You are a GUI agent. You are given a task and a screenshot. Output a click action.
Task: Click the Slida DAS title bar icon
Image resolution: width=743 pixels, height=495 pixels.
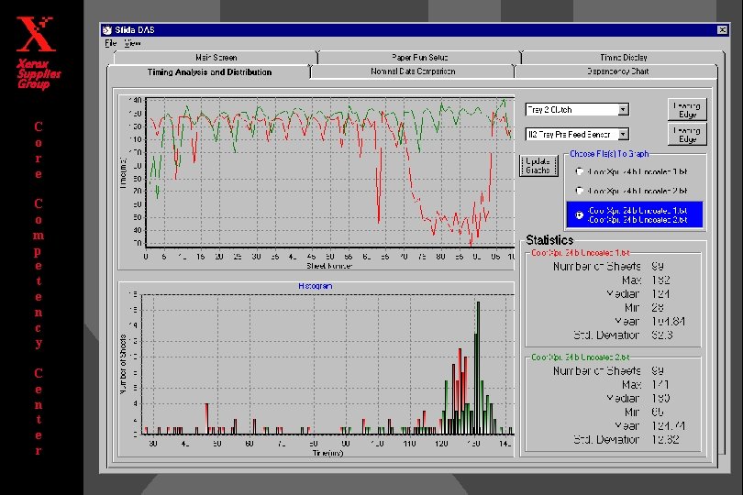(109, 30)
